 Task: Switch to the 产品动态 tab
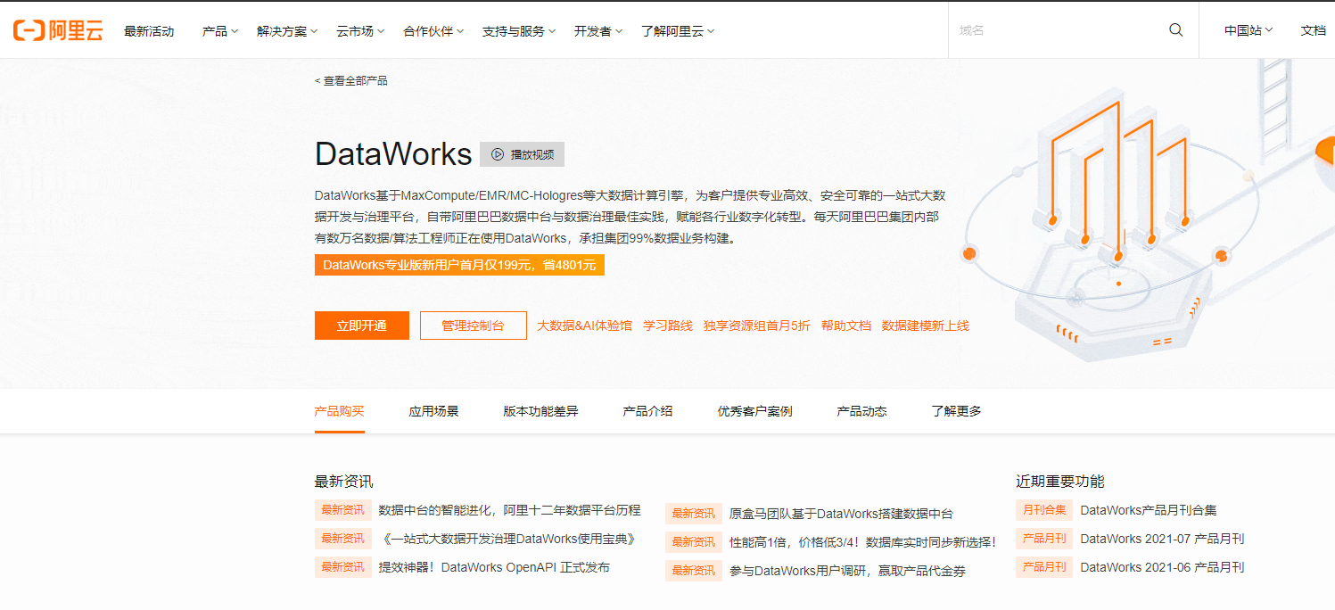pyautogui.click(x=862, y=411)
